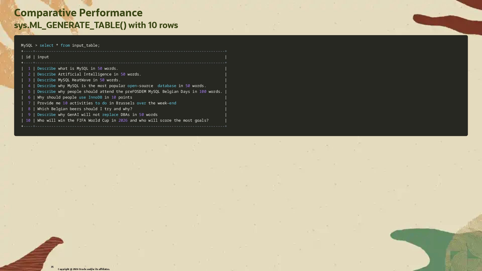Click 'preFOSDEM MySQL Belgian Days' in row 5
The image size is (482, 271).
pos(157,92)
